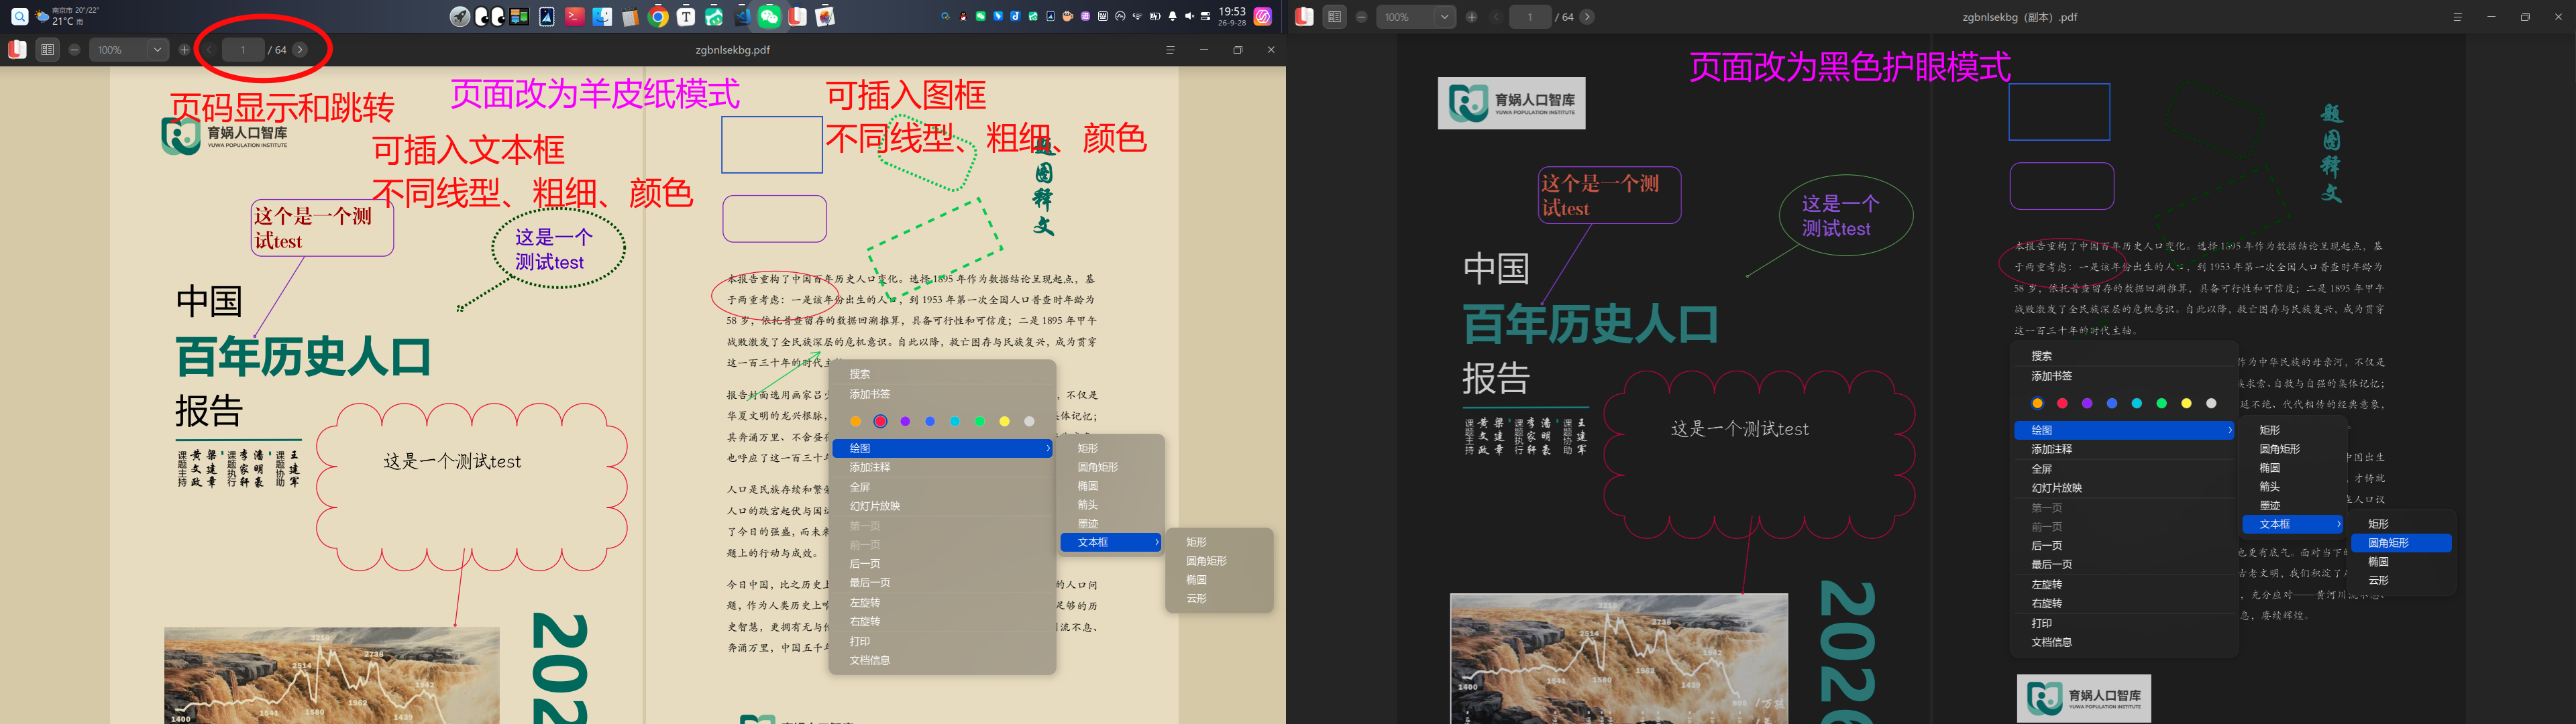
Task: Open hamburger menu in zgbnlsekbg.pdf window
Action: point(1170,50)
